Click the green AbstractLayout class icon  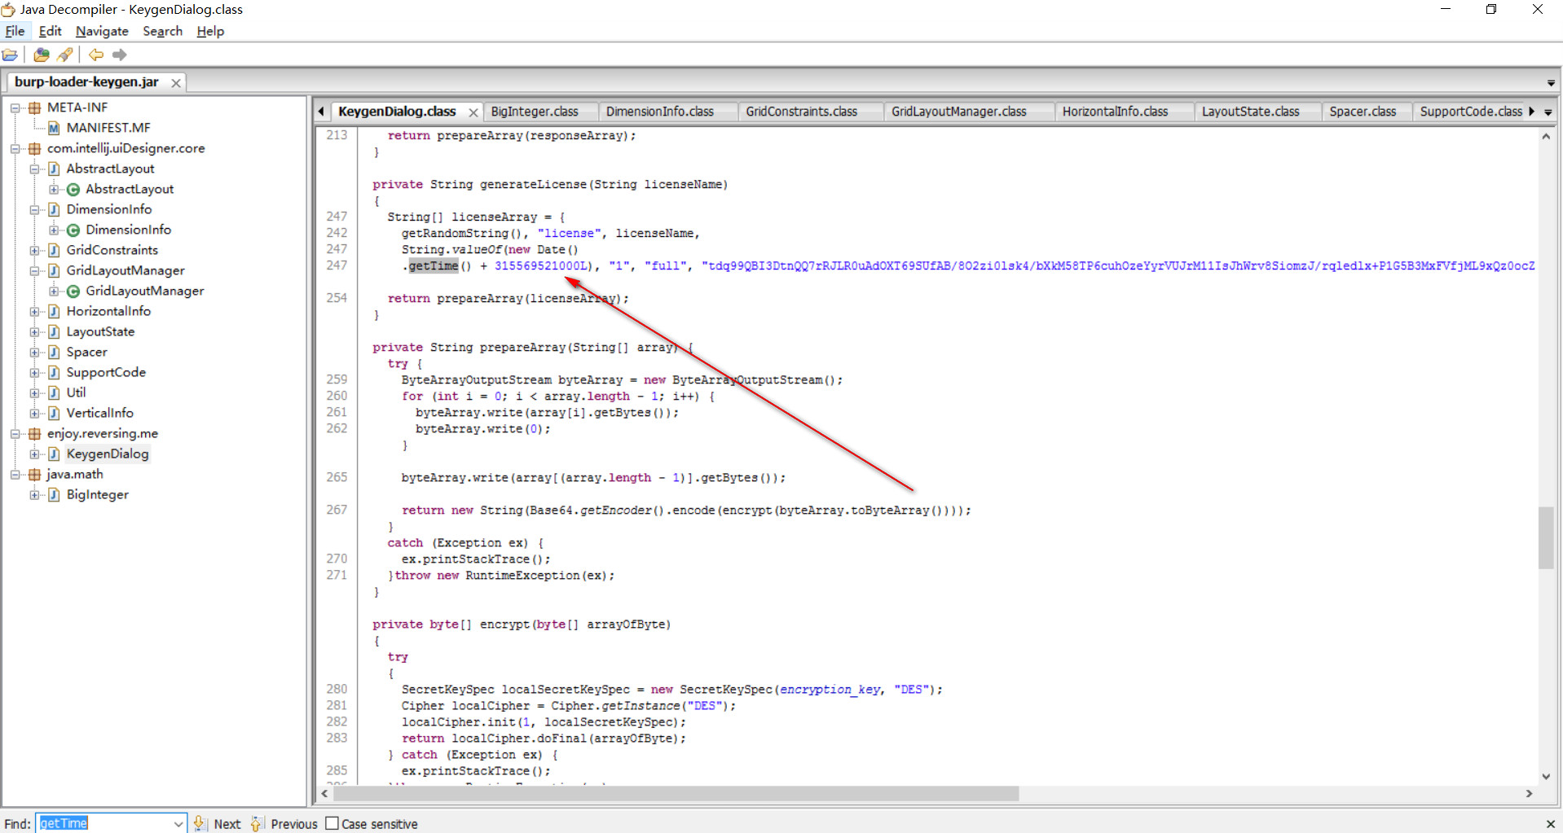pyautogui.click(x=73, y=189)
